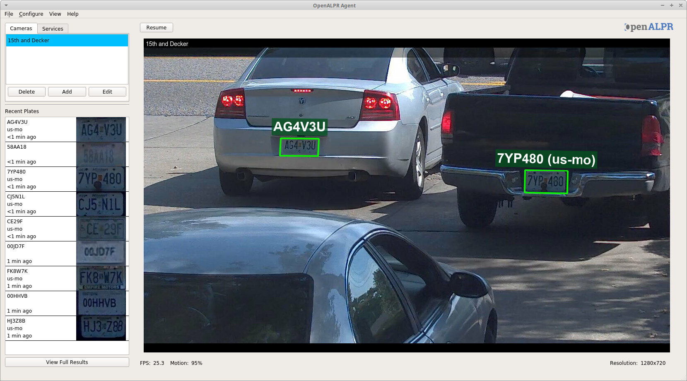Click the AG4V3U plate thumbnail

(x=101, y=129)
